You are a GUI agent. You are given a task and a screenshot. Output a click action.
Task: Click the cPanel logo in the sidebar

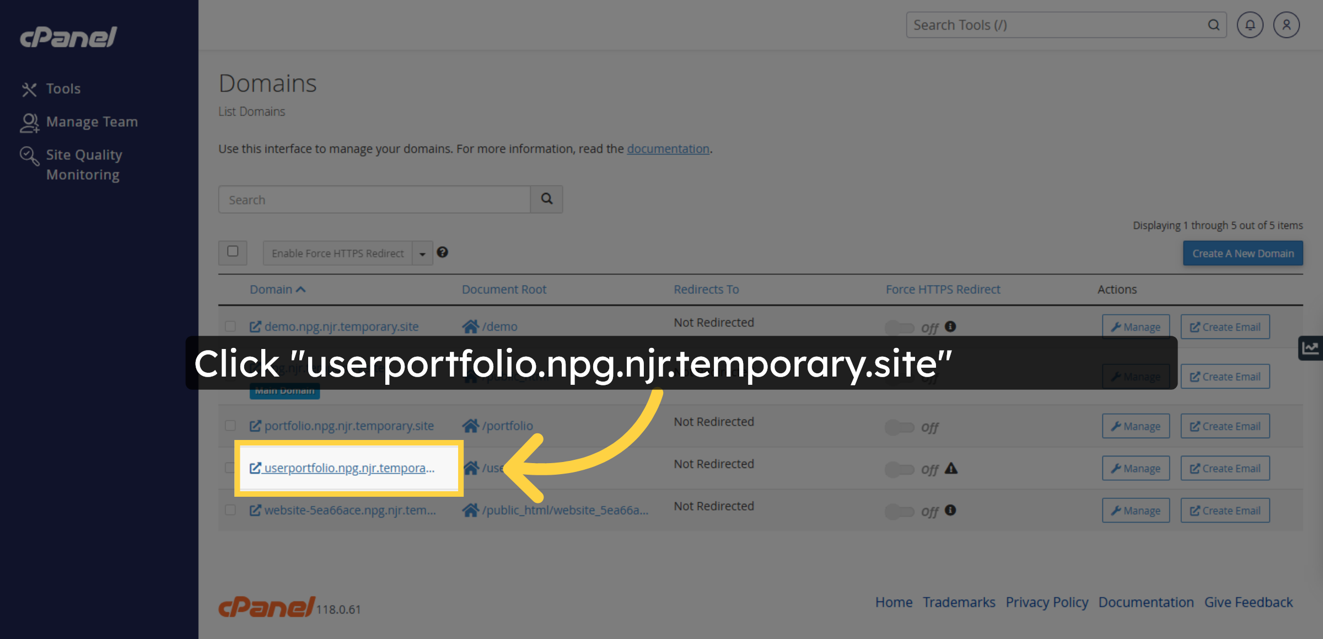tap(67, 36)
